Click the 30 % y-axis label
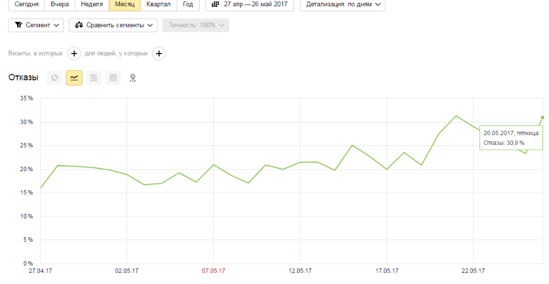Screen dimensions: 549x284 (27, 122)
